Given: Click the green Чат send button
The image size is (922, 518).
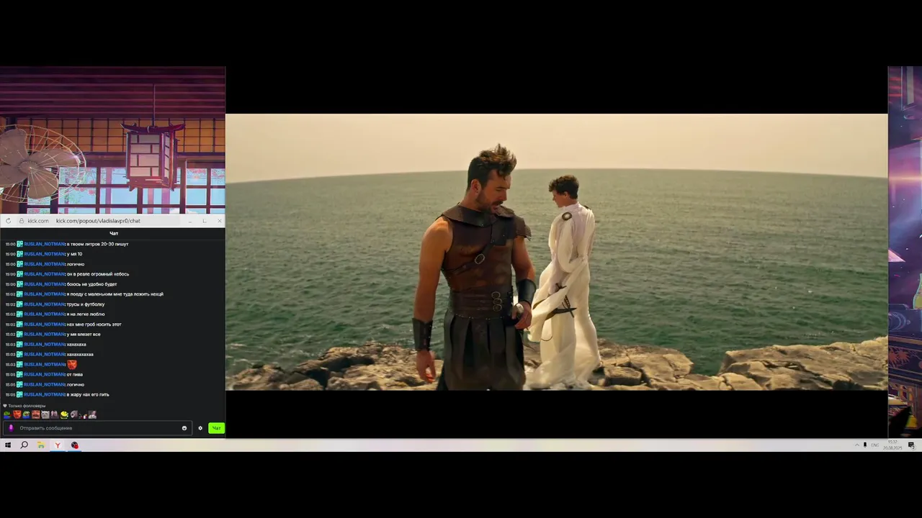Looking at the screenshot, I should 216,428.
